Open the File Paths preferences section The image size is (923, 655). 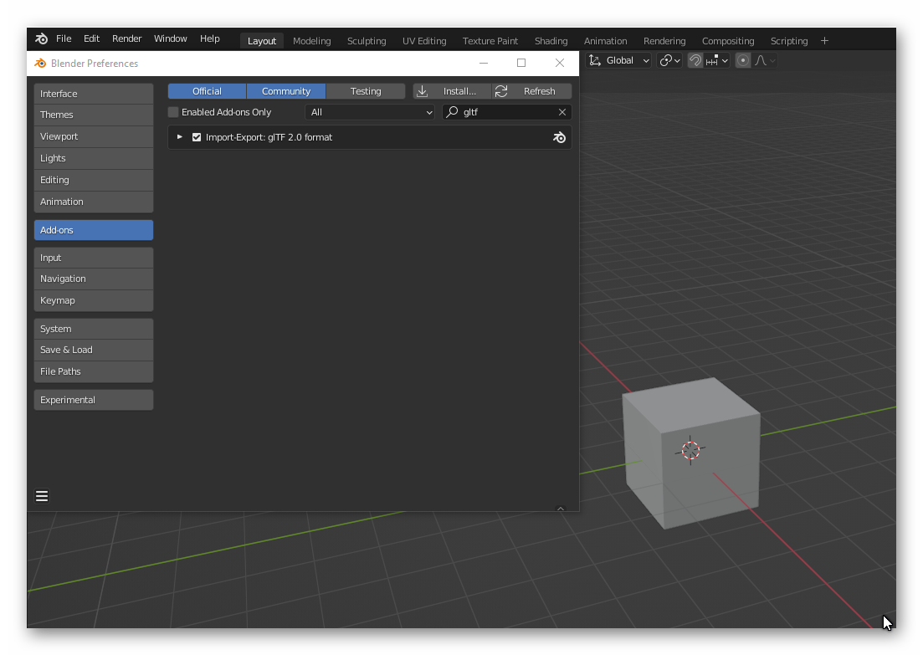point(94,372)
